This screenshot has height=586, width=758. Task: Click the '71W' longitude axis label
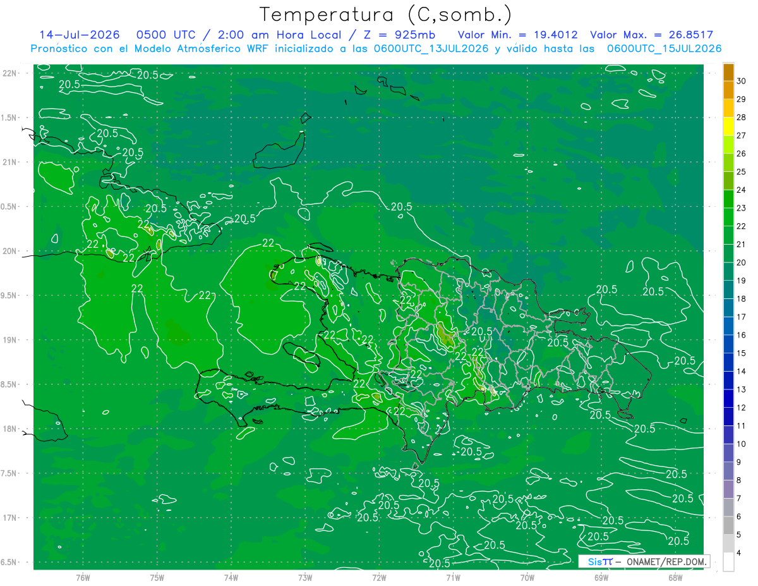click(453, 577)
